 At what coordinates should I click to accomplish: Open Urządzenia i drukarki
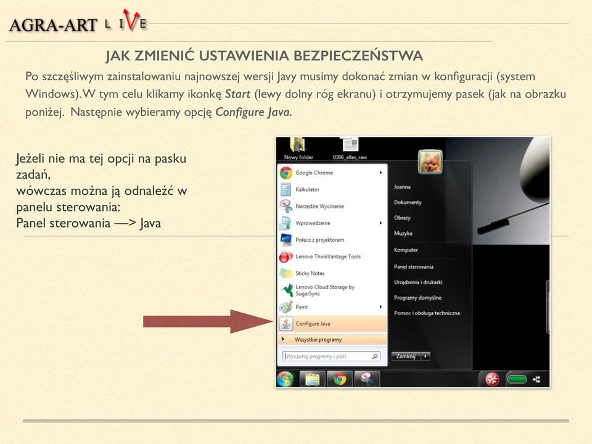click(418, 282)
